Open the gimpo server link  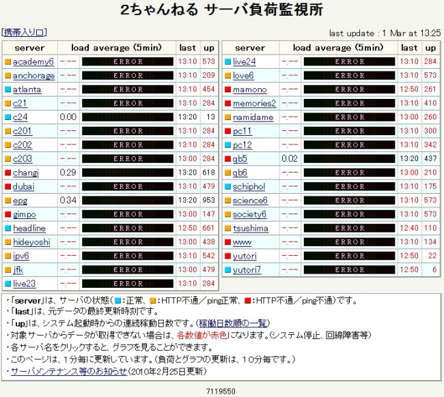25,215
